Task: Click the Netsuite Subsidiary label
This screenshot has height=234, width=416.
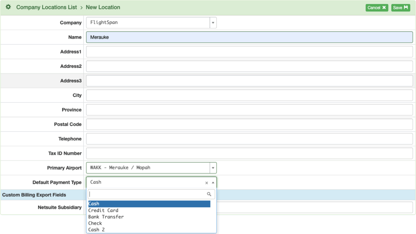Action: [x=60, y=208]
